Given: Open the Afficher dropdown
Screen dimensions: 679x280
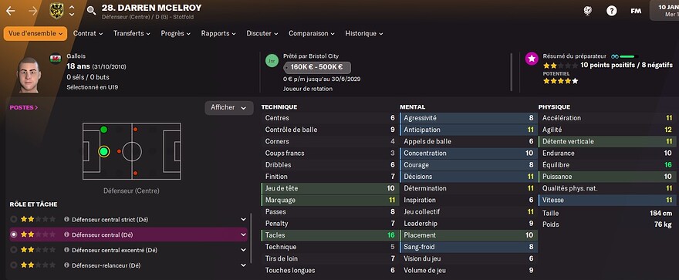Looking at the screenshot, I should click(x=229, y=108).
